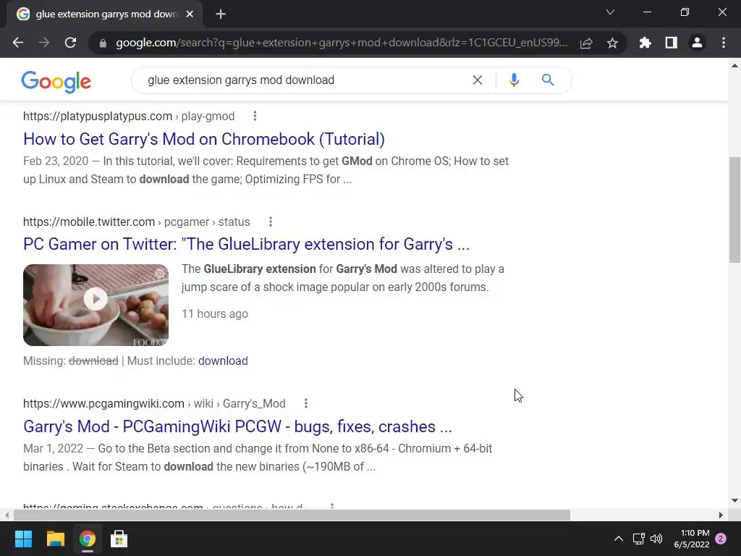The height and width of the screenshot is (556, 741).
Task: Click the platypusplatypus.com play-gmod URL
Action: click(x=129, y=117)
